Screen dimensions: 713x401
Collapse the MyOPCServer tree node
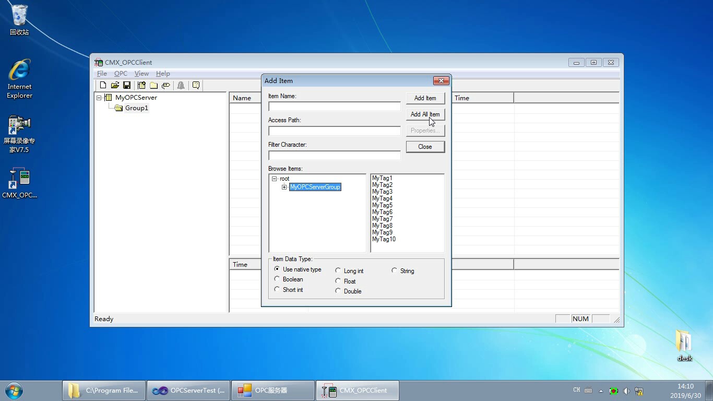pyautogui.click(x=99, y=98)
